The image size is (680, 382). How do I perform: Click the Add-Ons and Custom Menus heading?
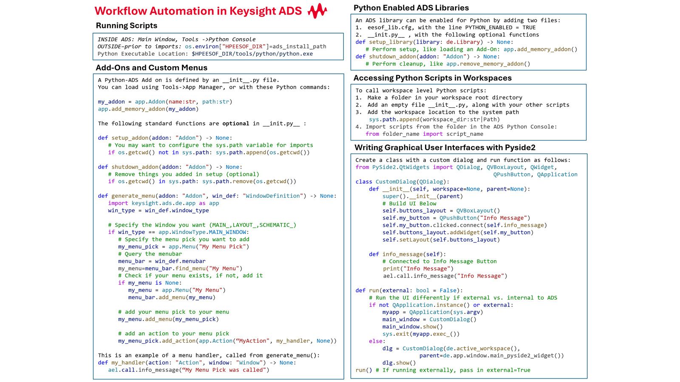click(151, 67)
